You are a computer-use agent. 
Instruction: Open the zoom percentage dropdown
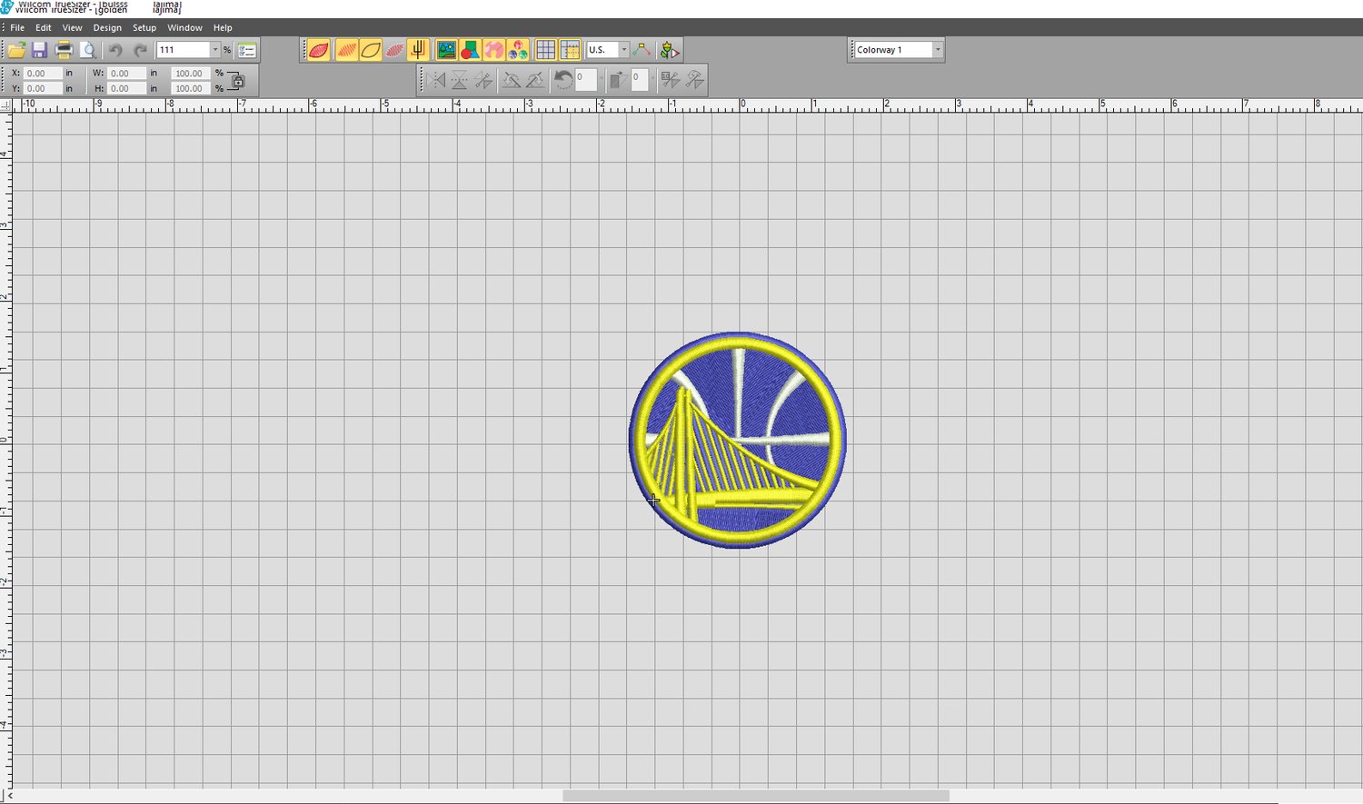[215, 50]
